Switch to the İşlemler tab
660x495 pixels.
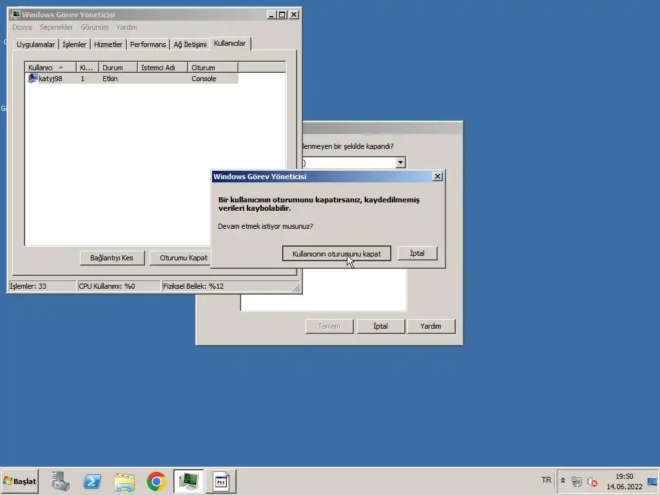75,44
